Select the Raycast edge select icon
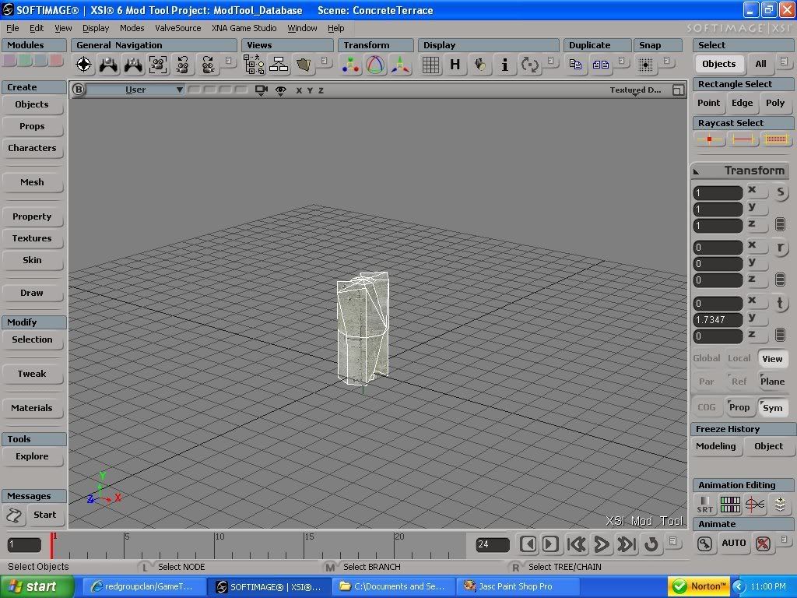Viewport: 797px width, 598px height. tap(743, 139)
